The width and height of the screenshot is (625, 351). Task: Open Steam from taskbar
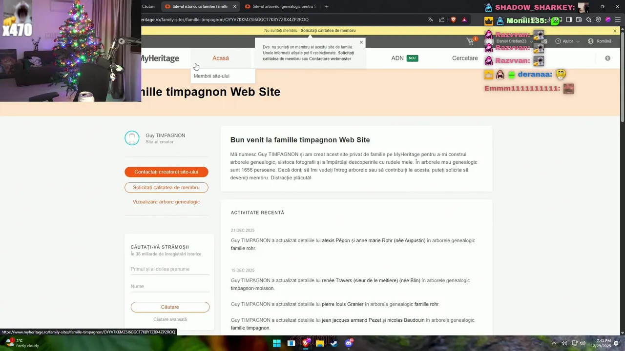(334, 343)
